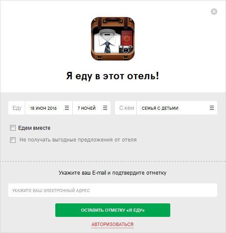Close the dialog with the X icon

point(214,12)
